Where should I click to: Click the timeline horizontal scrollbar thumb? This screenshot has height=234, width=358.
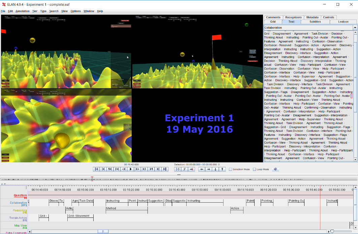coord(103,232)
